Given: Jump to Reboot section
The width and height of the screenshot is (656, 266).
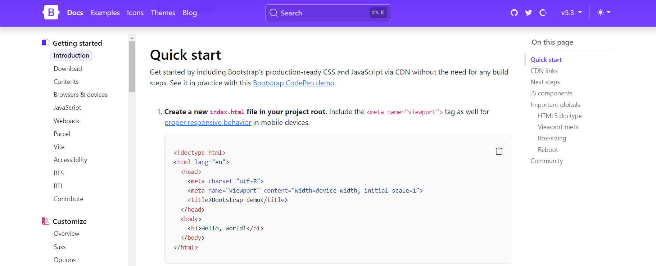Looking at the screenshot, I should coord(548,150).
